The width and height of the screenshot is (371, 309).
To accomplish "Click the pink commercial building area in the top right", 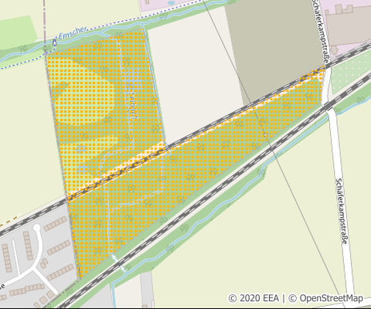I will click(x=348, y=25).
